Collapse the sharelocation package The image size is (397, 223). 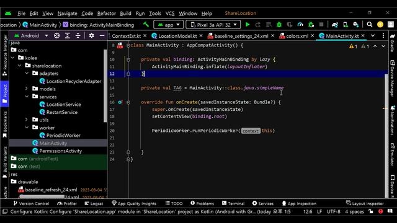coord(19,66)
